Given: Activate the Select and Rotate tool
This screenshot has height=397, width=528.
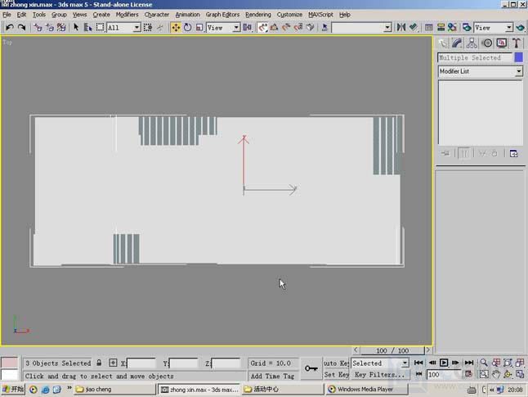Looking at the screenshot, I should point(187,27).
